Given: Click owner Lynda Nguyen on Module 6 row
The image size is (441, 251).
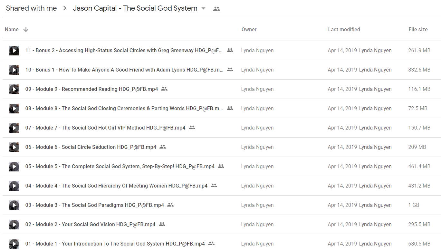Looking at the screenshot, I should (x=257, y=147).
